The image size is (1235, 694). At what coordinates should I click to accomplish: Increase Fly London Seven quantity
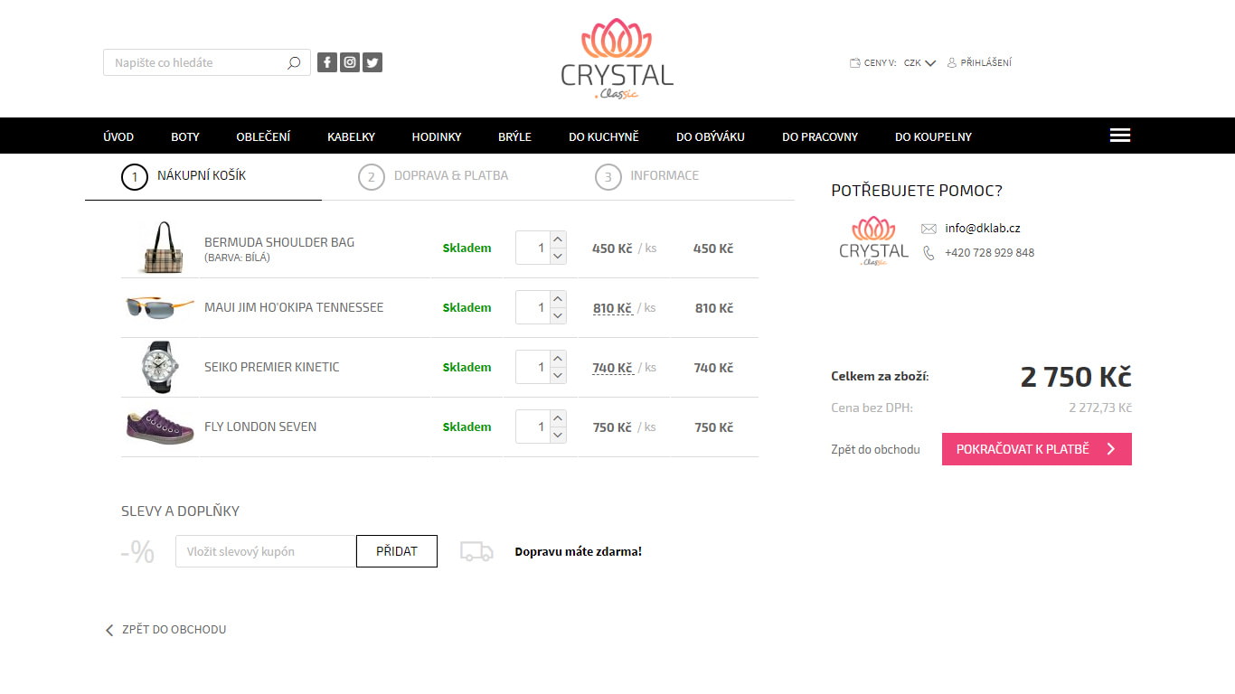point(558,418)
